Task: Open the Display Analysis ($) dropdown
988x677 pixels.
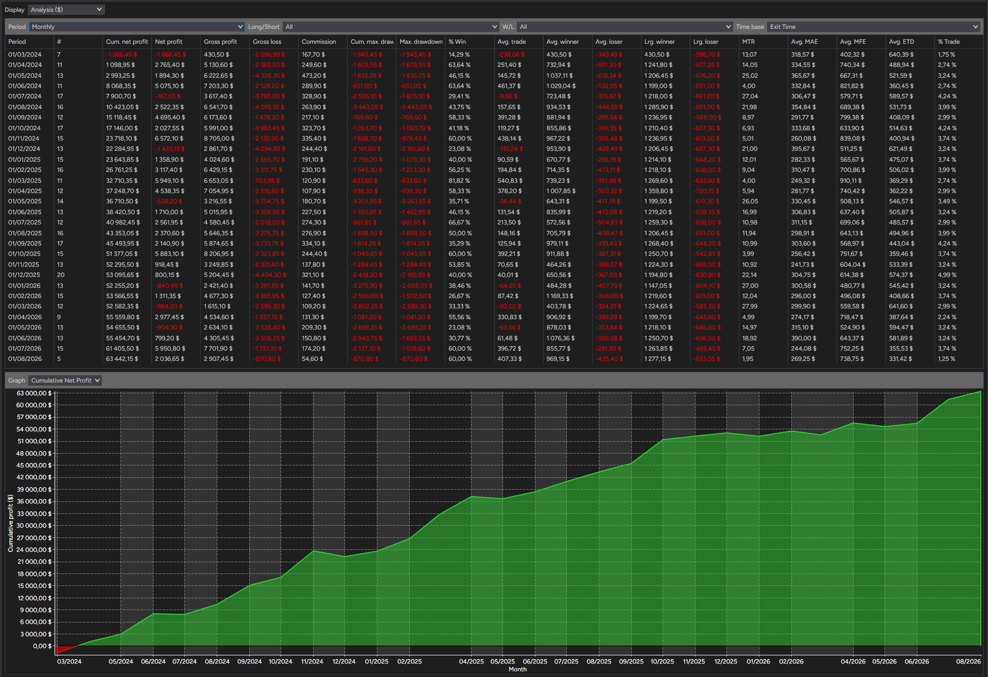Action: (66, 10)
